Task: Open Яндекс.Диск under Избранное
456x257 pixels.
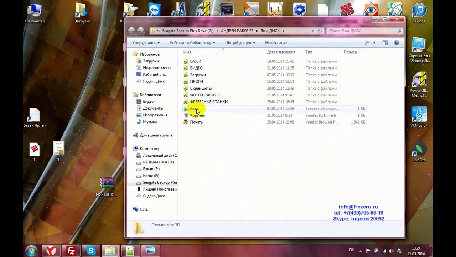Action: pos(154,81)
